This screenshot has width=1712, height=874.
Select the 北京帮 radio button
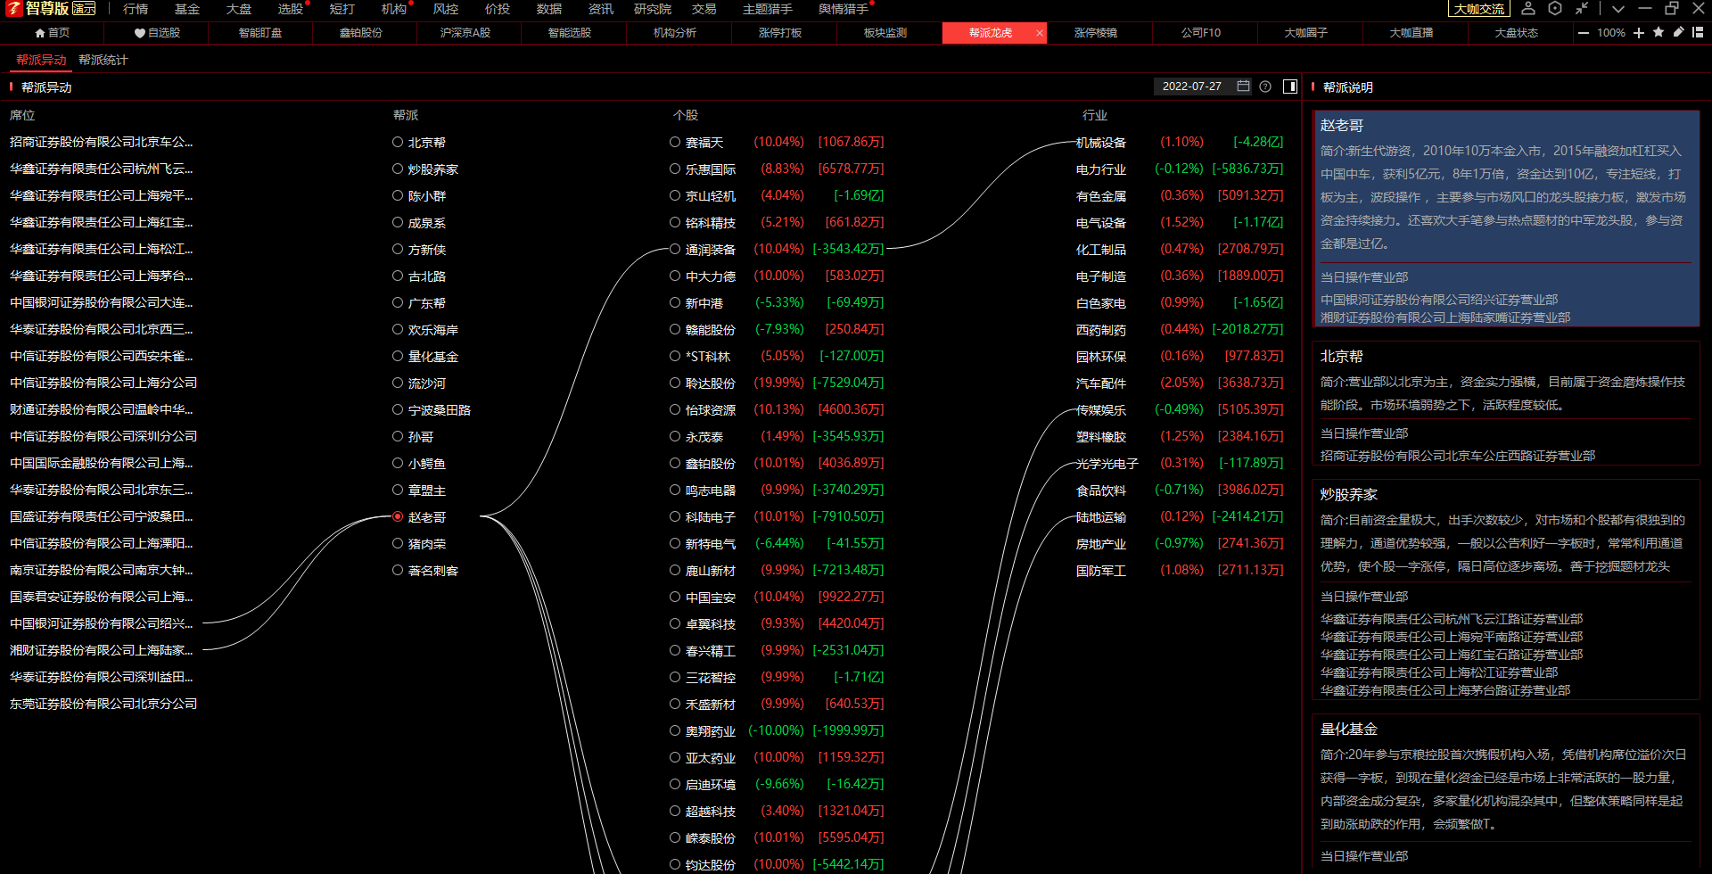[398, 142]
